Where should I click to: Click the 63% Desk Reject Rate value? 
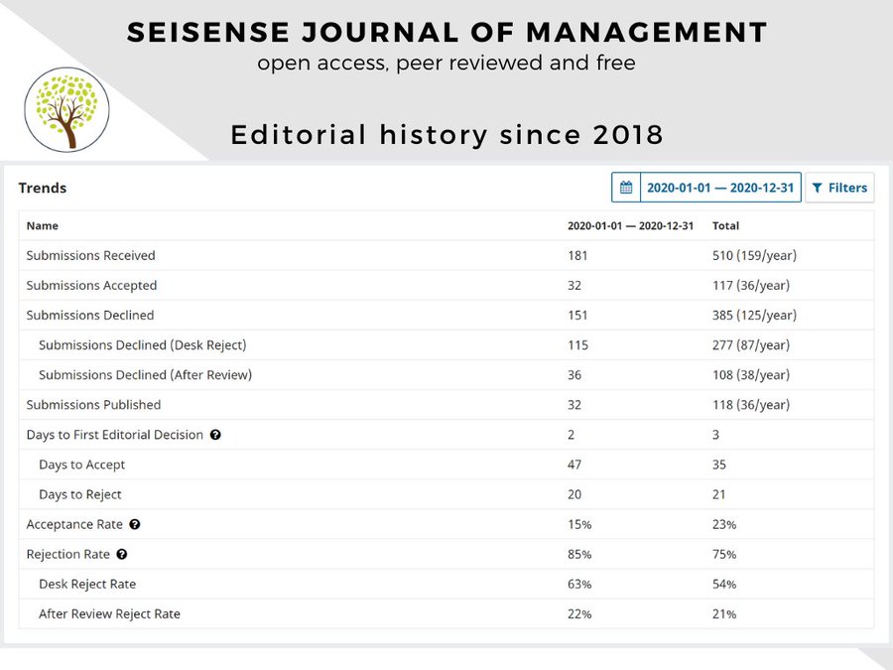pos(579,584)
